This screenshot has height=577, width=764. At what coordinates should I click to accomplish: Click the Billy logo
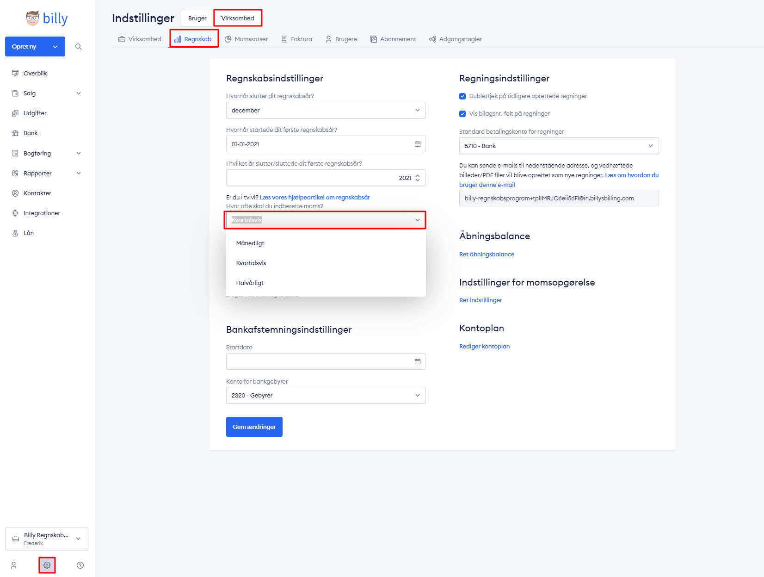[x=47, y=18]
